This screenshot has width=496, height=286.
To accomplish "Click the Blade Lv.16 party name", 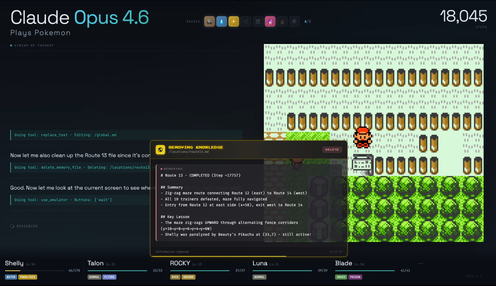I will tap(349, 263).
